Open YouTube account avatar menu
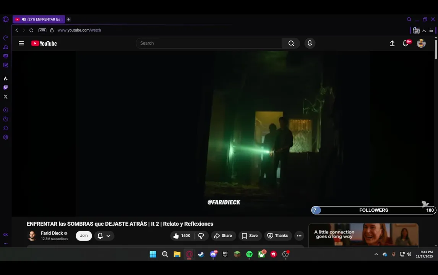 pyautogui.click(x=421, y=43)
